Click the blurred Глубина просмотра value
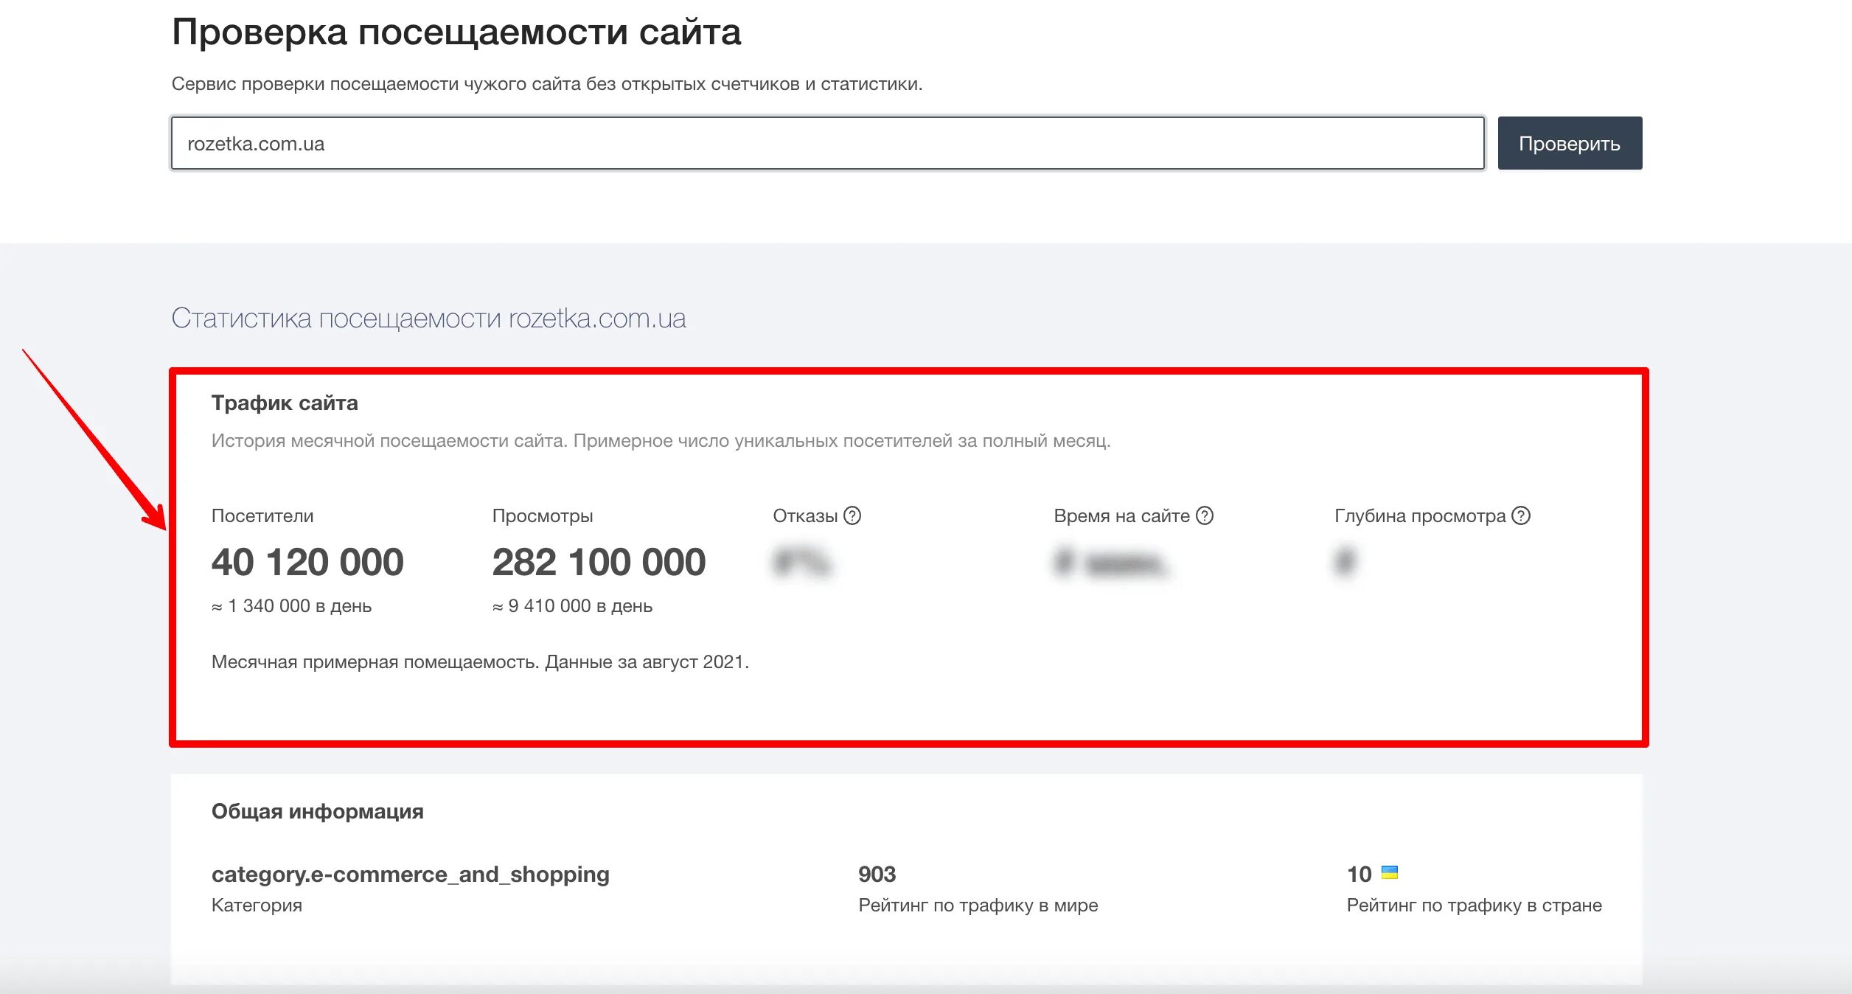This screenshot has width=1852, height=994. [1346, 562]
